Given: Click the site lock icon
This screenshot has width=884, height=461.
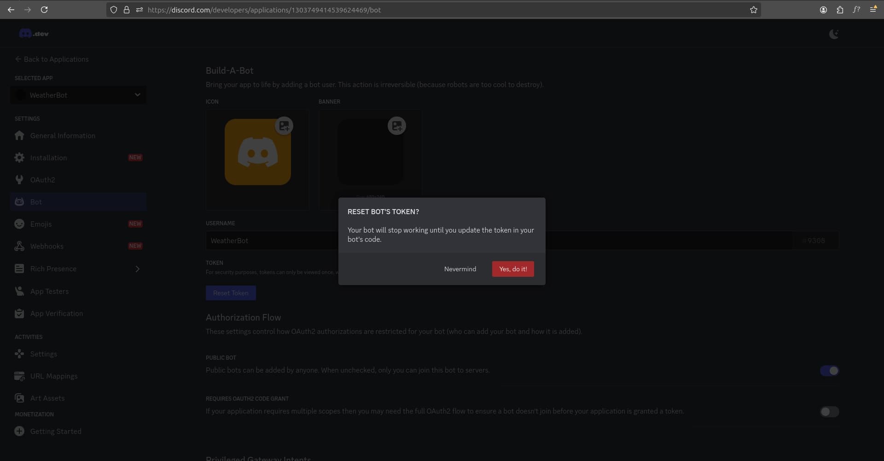Looking at the screenshot, I should point(127,10).
